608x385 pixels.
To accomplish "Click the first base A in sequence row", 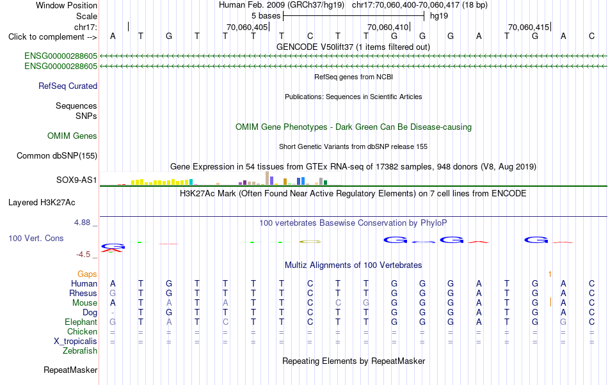I will click(x=113, y=36).
